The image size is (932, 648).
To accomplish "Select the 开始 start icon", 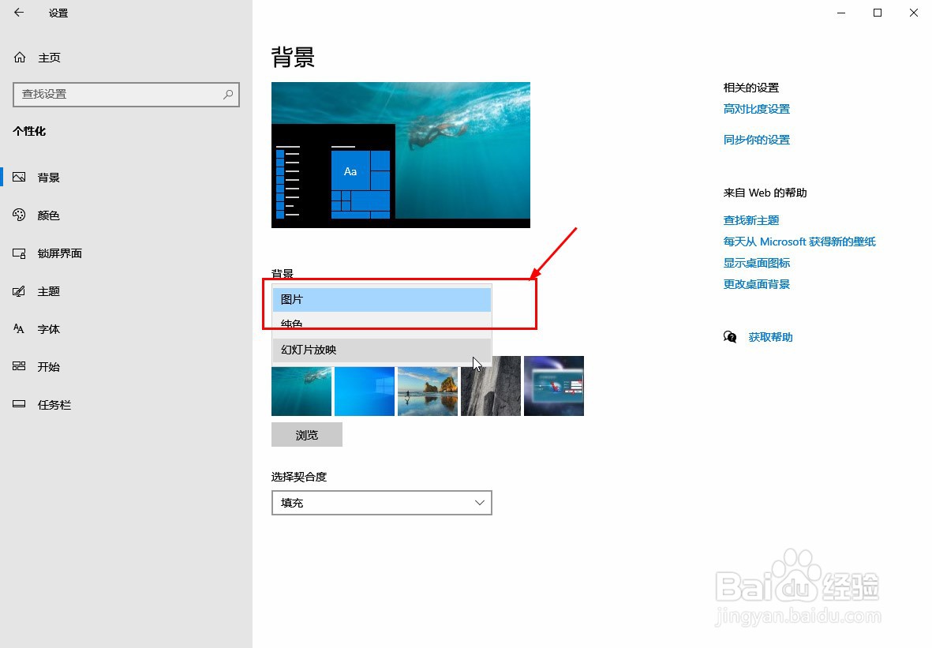I will (x=19, y=366).
